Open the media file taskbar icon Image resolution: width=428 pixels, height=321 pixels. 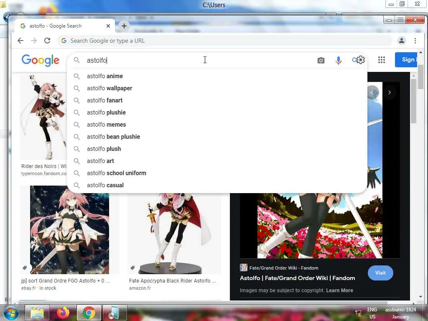[115, 313]
